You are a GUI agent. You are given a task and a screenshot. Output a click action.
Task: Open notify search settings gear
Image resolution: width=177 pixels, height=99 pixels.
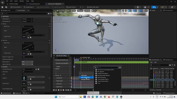click(120, 67)
